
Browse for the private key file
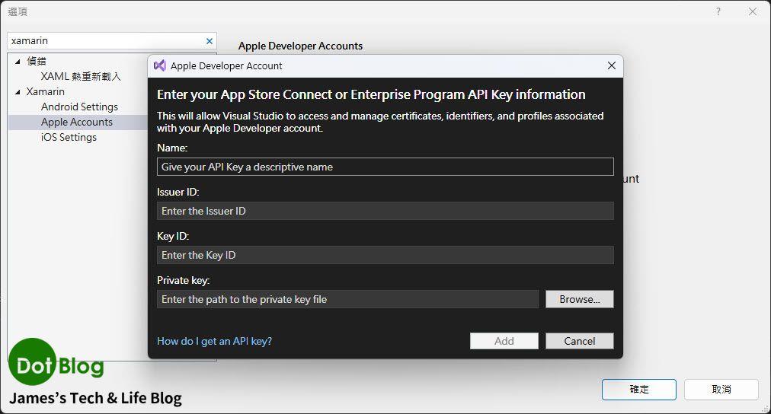coord(579,299)
